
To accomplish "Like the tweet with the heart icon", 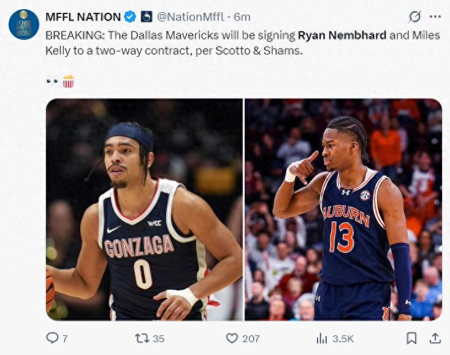I will (232, 338).
